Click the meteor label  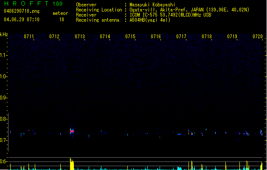pyautogui.click(x=60, y=13)
